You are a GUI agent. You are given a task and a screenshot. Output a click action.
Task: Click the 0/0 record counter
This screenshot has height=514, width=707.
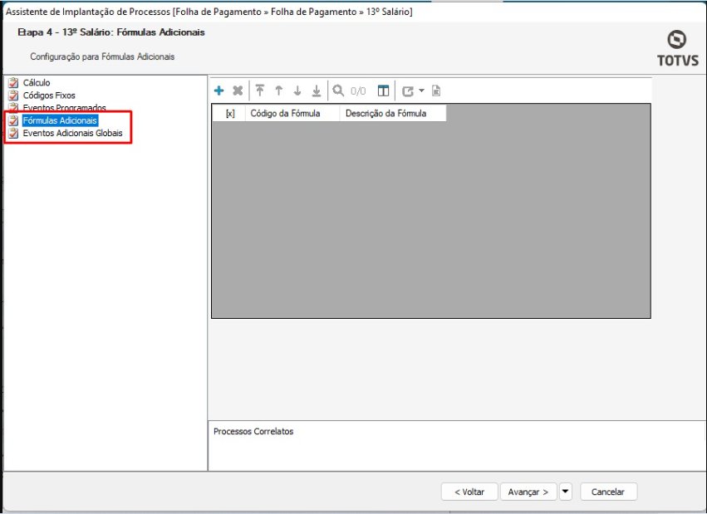[x=358, y=91]
